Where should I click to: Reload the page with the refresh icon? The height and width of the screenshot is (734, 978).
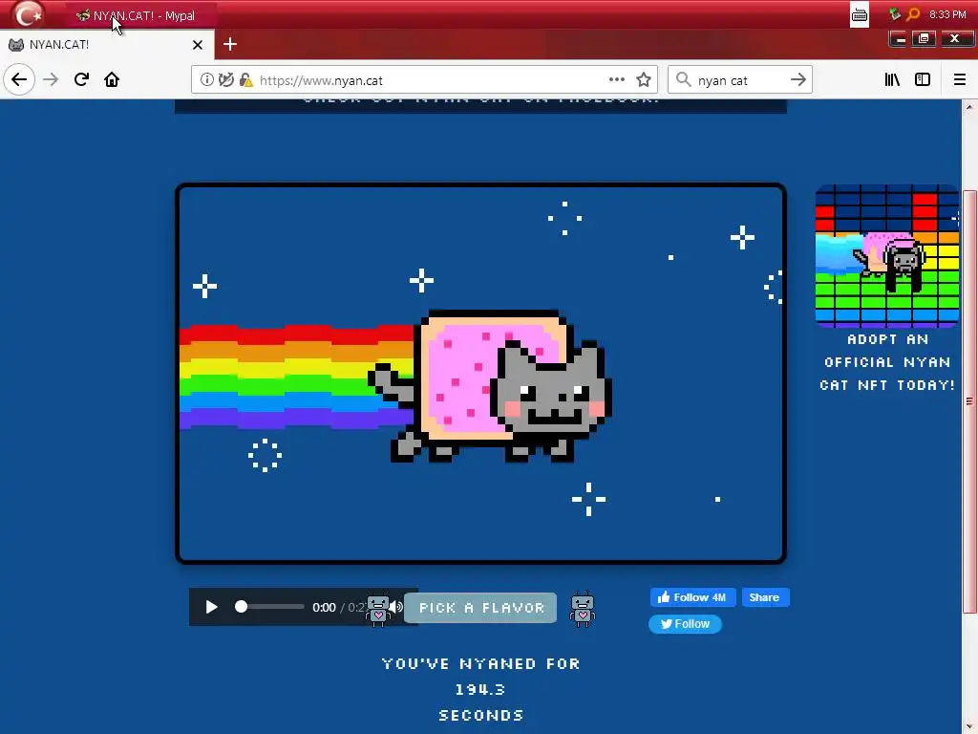(x=81, y=80)
